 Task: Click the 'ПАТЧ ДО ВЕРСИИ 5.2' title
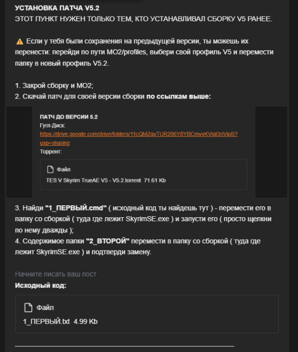[x=68, y=117]
